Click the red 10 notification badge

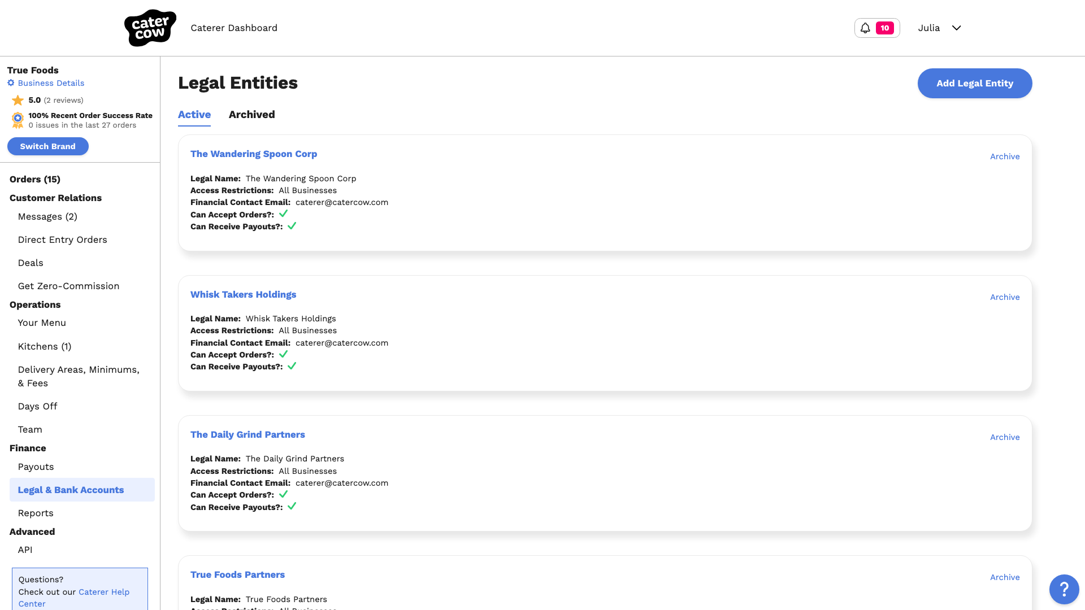(885, 28)
